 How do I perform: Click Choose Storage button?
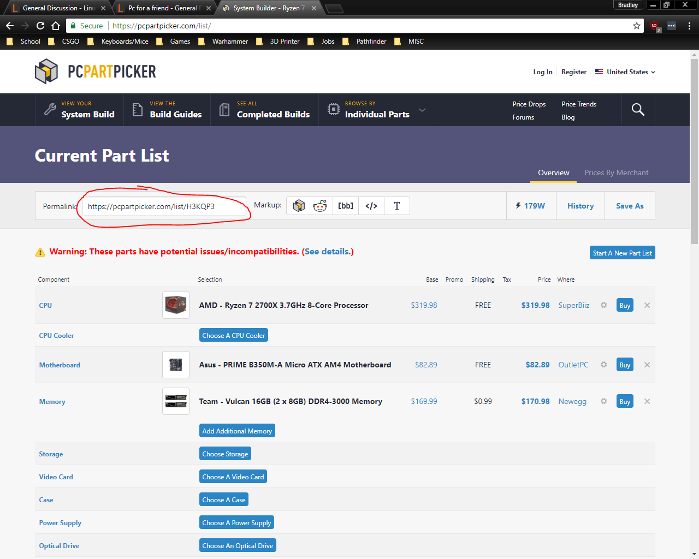coord(225,454)
